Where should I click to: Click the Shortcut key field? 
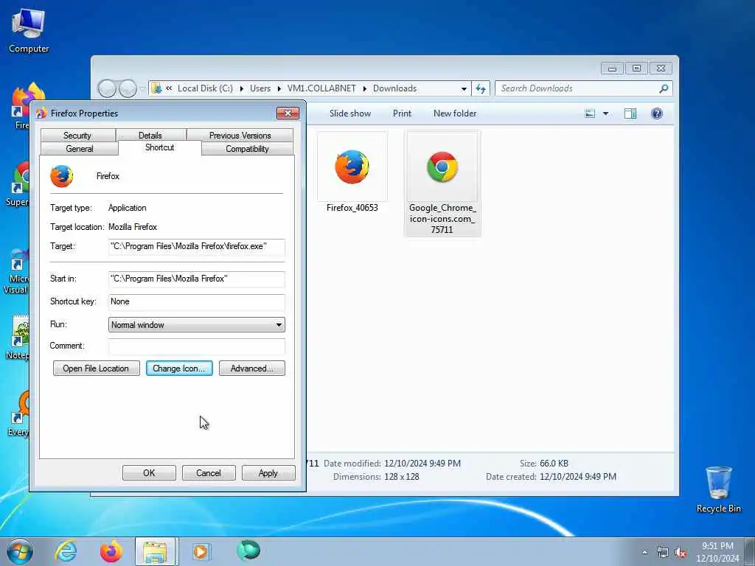(x=196, y=301)
